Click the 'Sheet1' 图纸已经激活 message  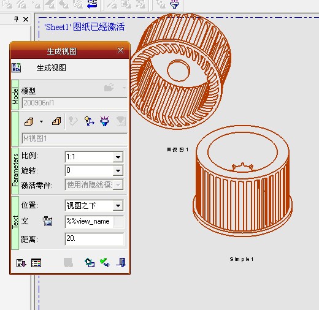coord(84,27)
